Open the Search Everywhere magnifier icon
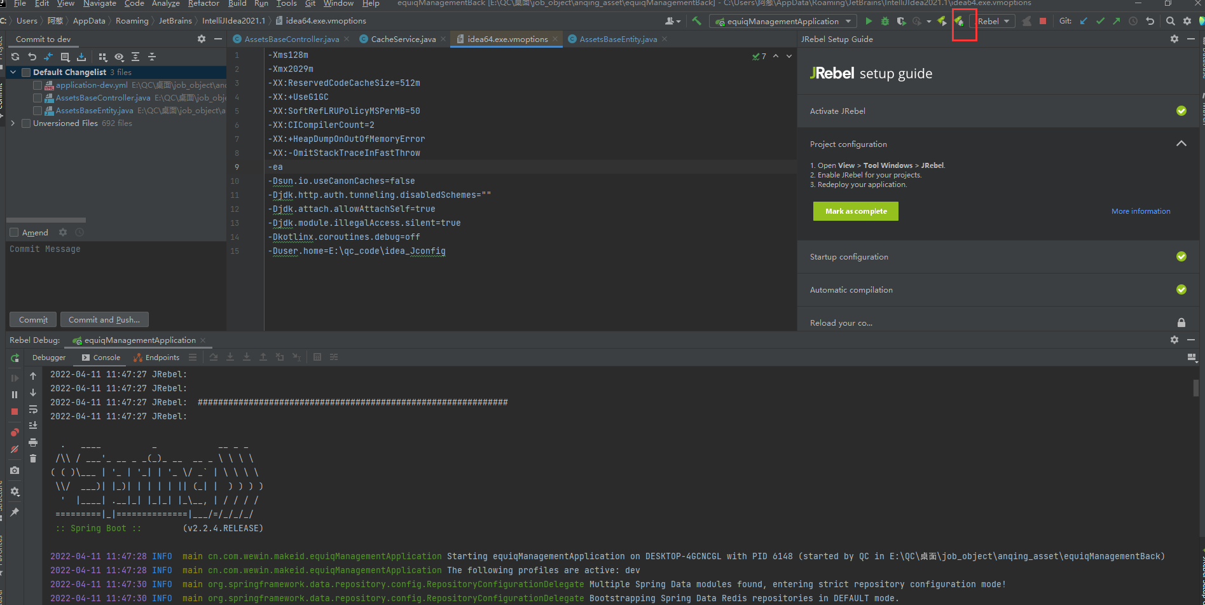1205x605 pixels. 1170,21
